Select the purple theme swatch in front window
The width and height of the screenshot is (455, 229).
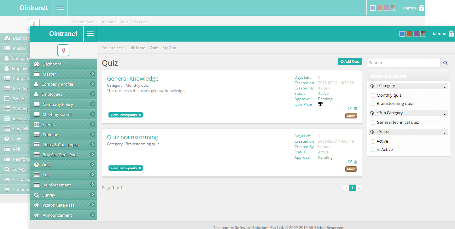pos(416,34)
